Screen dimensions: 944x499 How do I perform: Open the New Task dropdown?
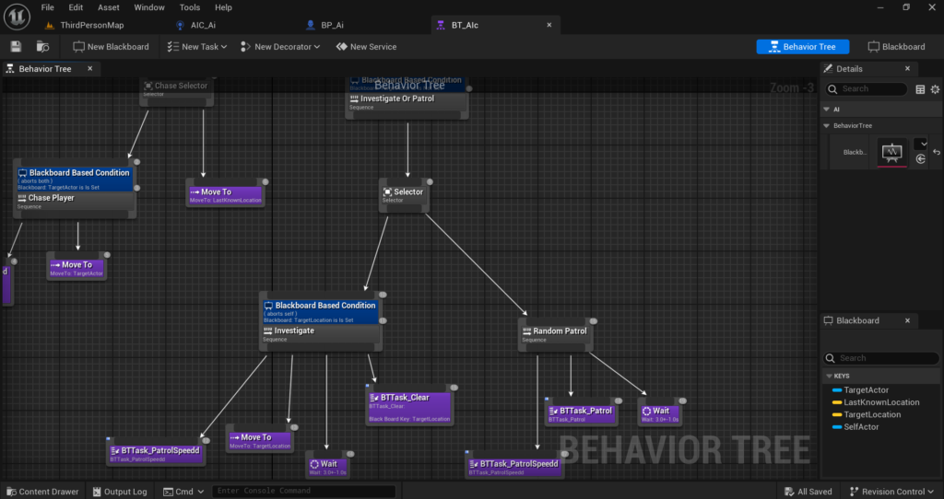(197, 47)
